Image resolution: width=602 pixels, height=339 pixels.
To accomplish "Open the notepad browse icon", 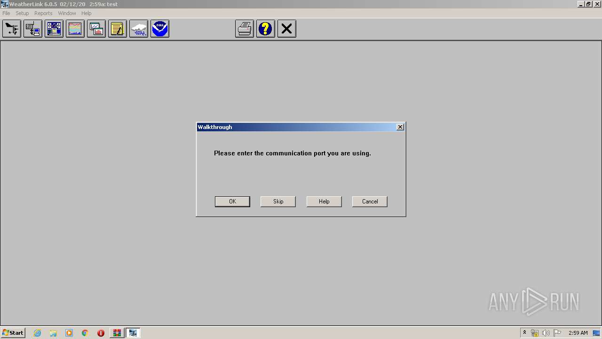I will tap(118, 29).
